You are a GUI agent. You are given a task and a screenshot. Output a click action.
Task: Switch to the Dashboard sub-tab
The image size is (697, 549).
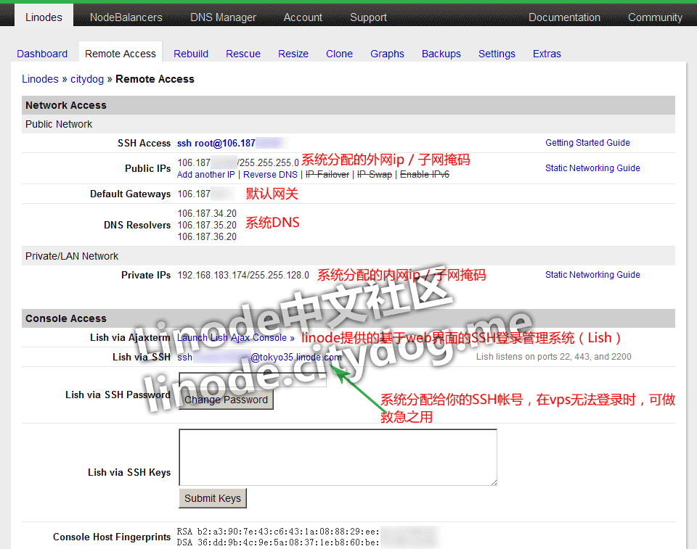point(42,54)
